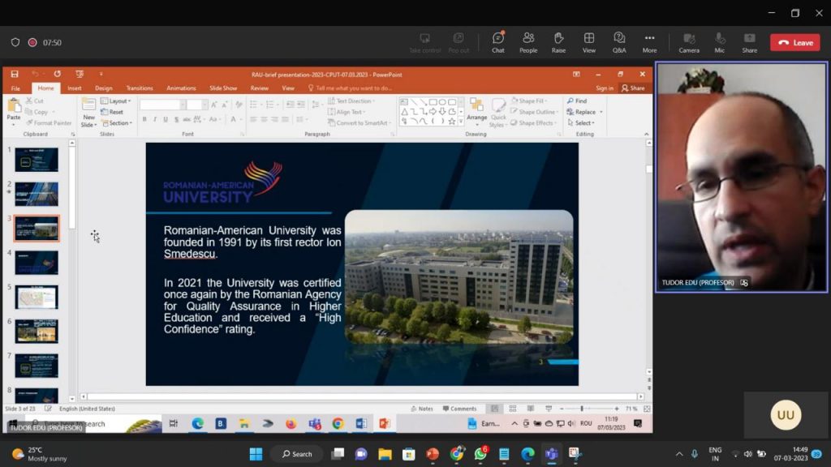Click the Paste button in Clipboard
This screenshot has width=831, height=467.
(13, 111)
